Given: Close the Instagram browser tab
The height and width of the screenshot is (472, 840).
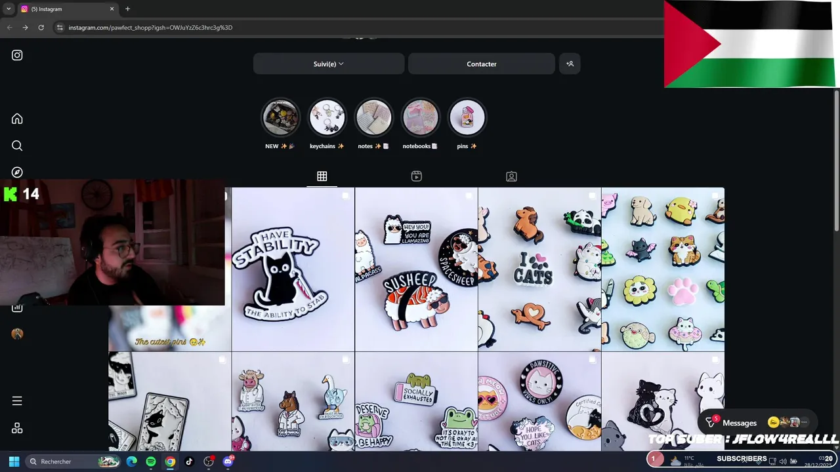Looking at the screenshot, I should [112, 9].
